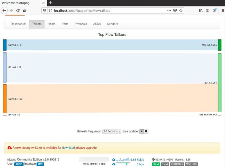Click the upload throughput cloud icon
Viewport: 225px width, 167px height.
113,159
